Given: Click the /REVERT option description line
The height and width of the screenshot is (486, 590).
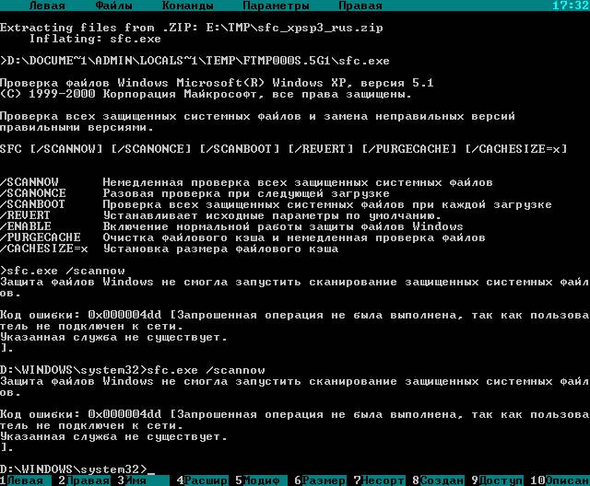Looking at the screenshot, I should 220,215.
